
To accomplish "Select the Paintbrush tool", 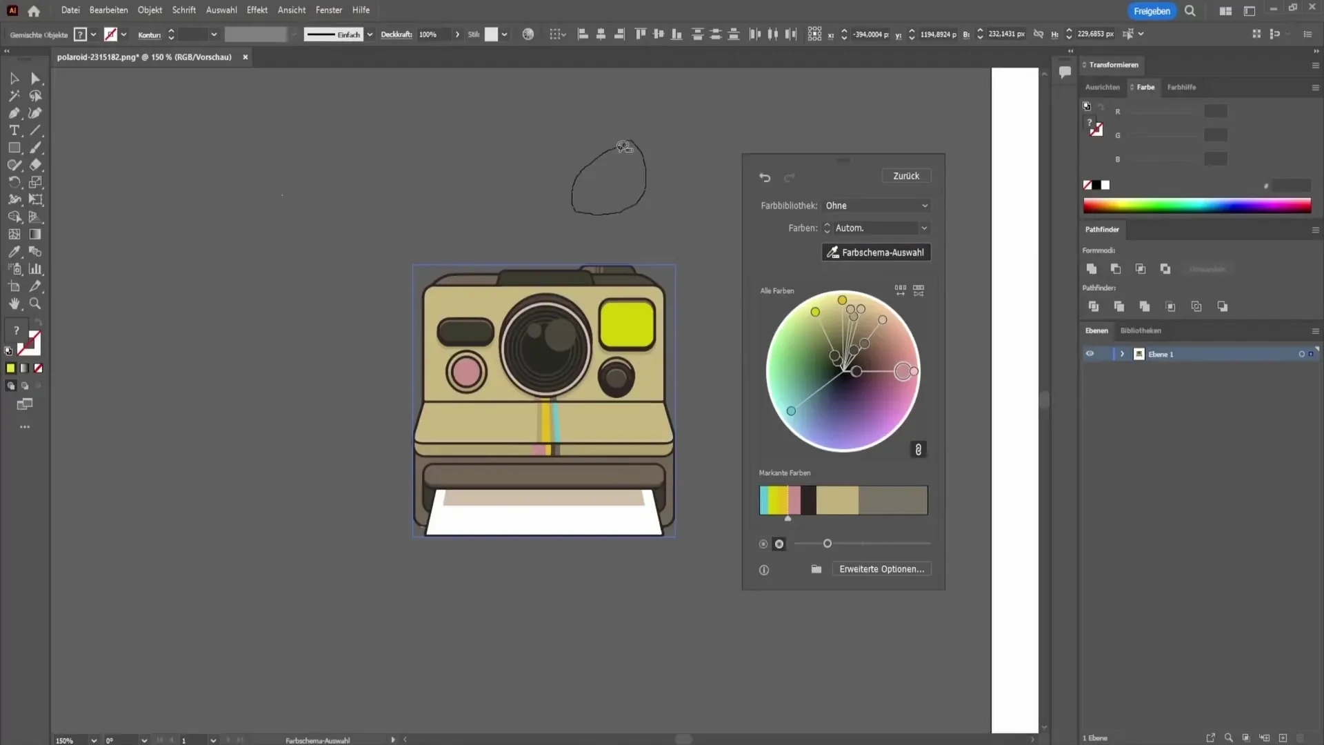I will click(36, 148).
